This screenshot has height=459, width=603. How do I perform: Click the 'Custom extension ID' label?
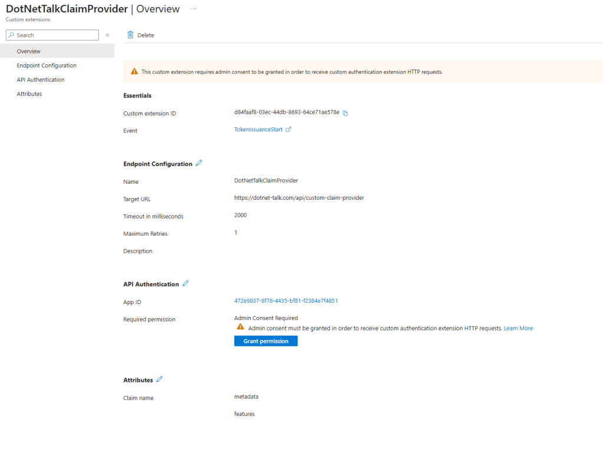click(x=150, y=114)
